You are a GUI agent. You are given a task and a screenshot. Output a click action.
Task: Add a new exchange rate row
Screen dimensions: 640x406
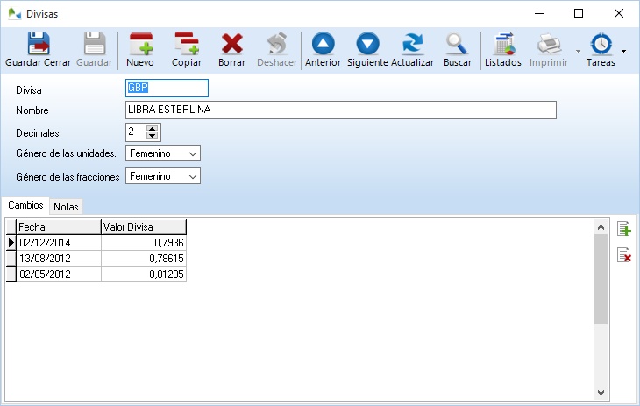pyautogui.click(x=624, y=229)
